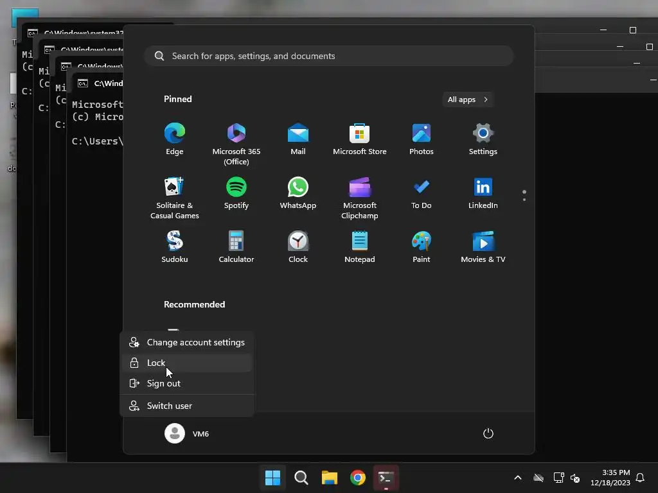Open the network status tray icon
The image size is (658, 493).
pos(558,478)
